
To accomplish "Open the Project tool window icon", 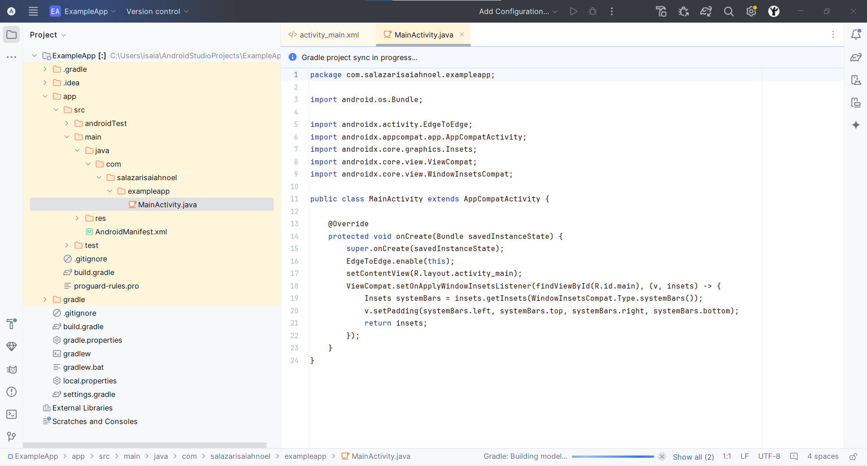I will (12, 35).
